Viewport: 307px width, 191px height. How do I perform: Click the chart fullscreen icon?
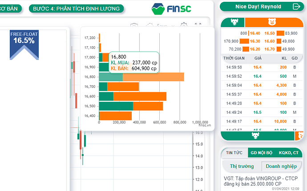point(198,25)
